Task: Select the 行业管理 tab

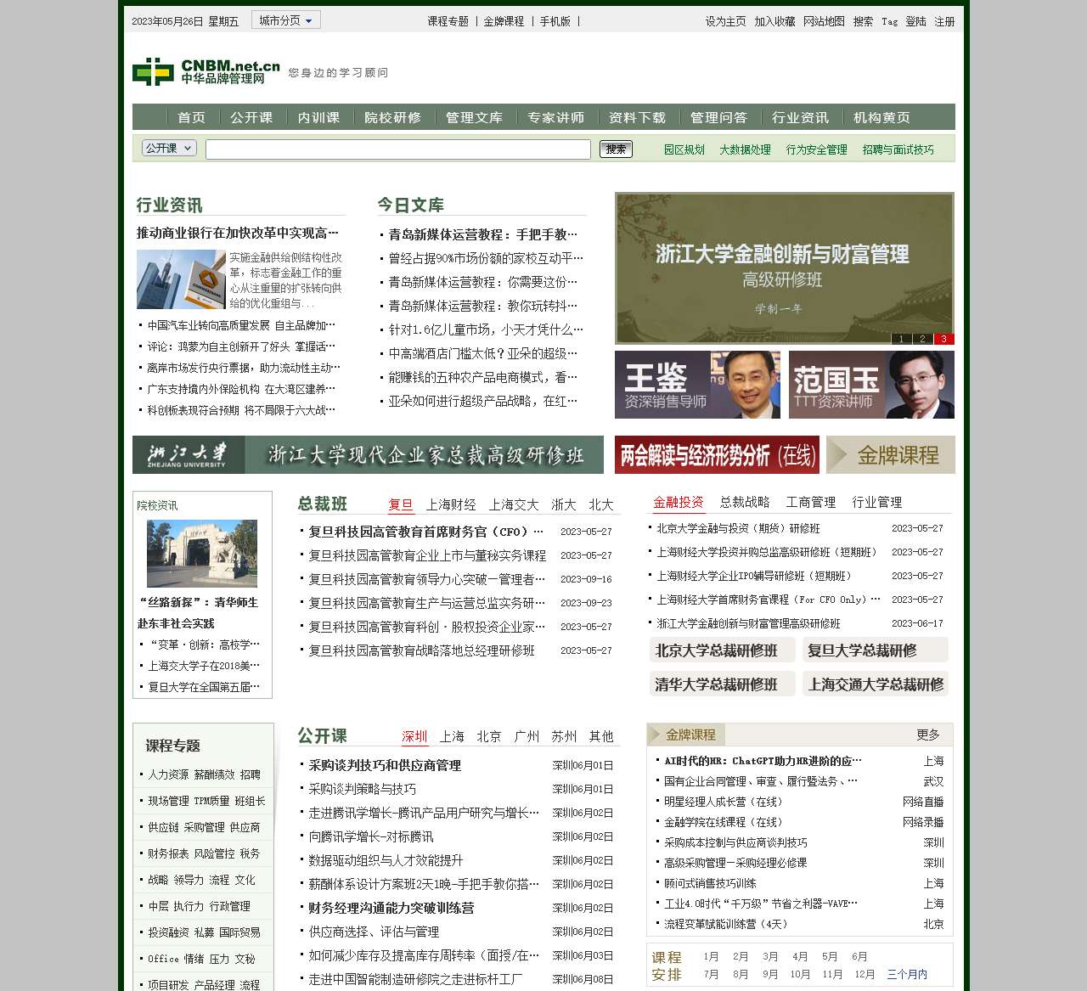Action: (x=877, y=502)
